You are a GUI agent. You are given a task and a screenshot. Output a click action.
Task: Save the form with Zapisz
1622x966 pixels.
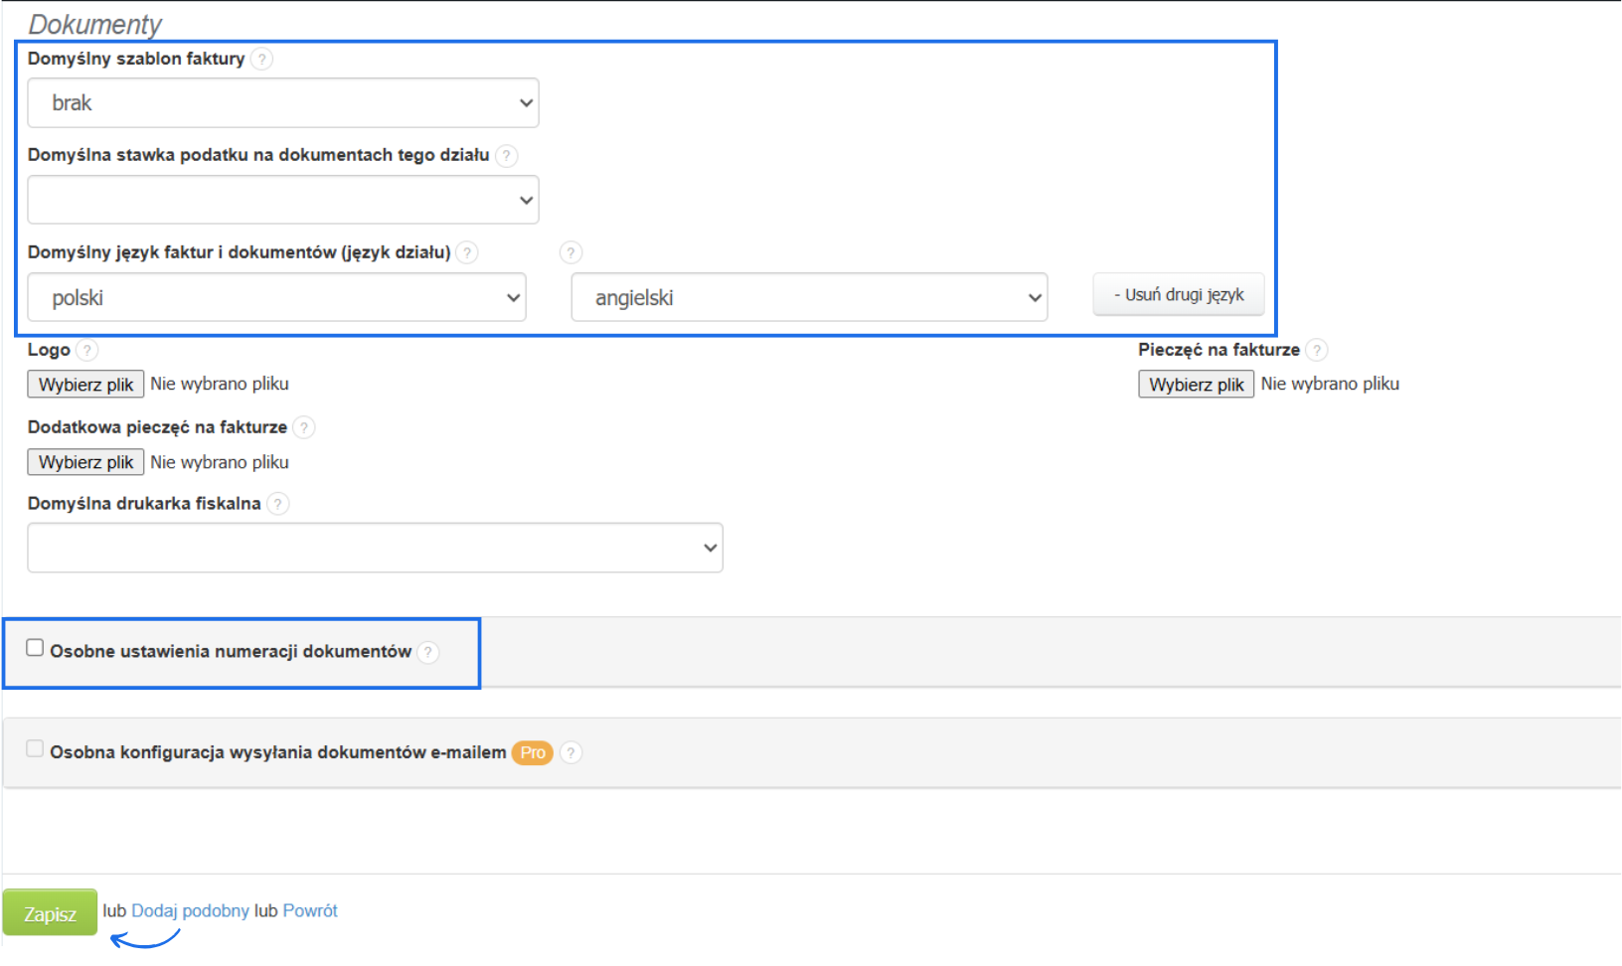[x=50, y=912]
